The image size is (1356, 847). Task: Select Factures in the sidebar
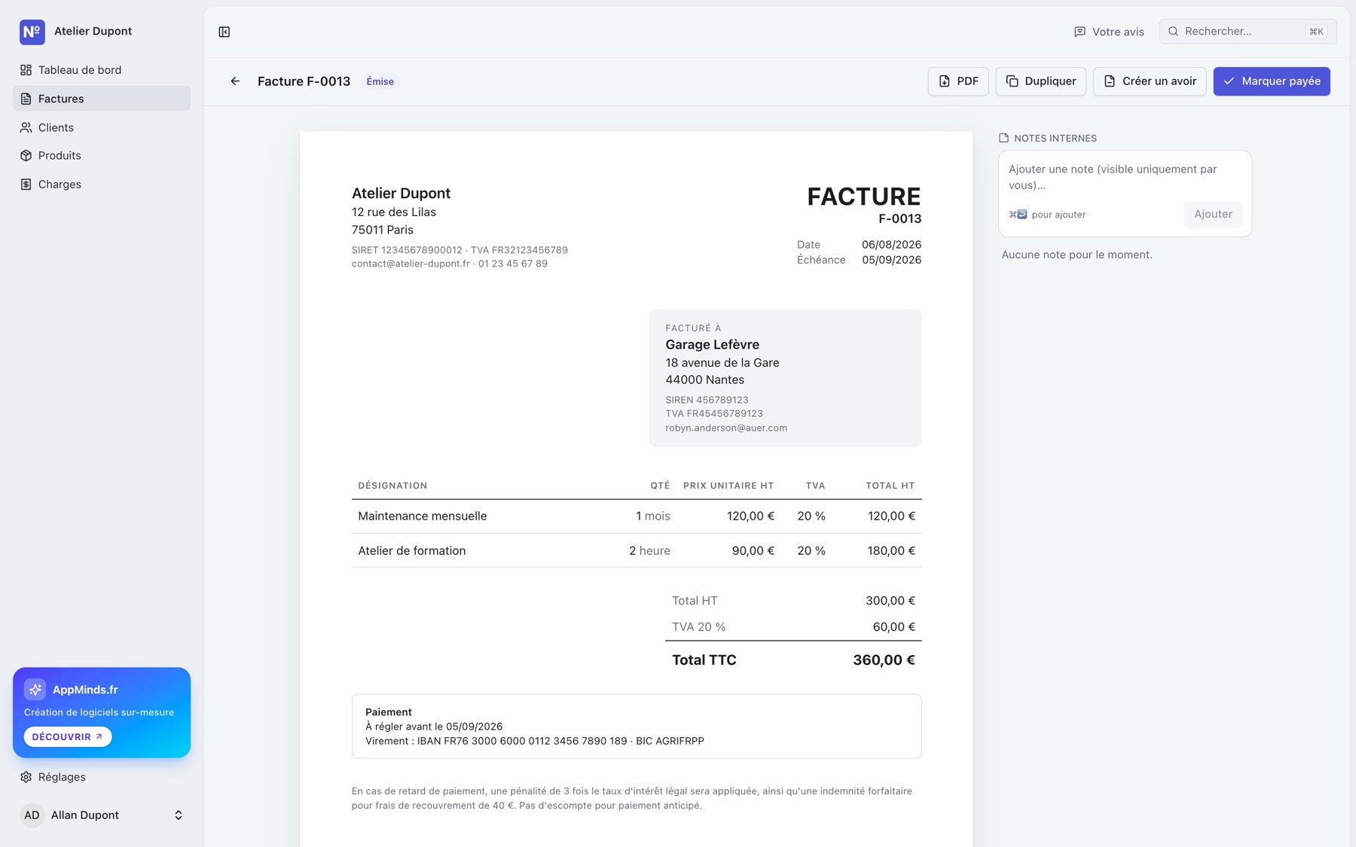coord(102,99)
